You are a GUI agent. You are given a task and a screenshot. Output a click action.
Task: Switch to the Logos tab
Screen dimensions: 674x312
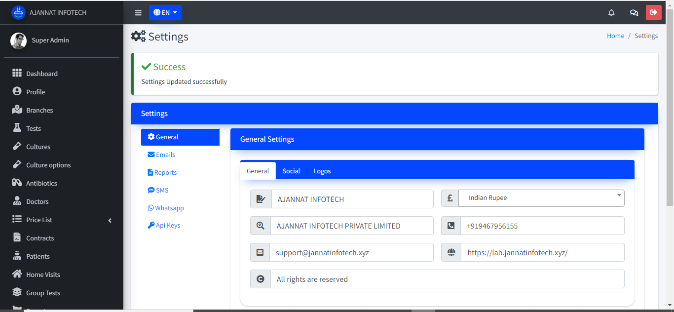tap(322, 171)
